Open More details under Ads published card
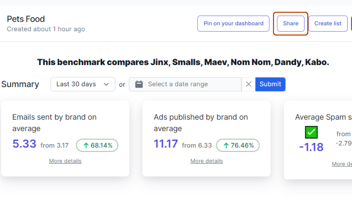The image size is (352, 198). pos(207,161)
